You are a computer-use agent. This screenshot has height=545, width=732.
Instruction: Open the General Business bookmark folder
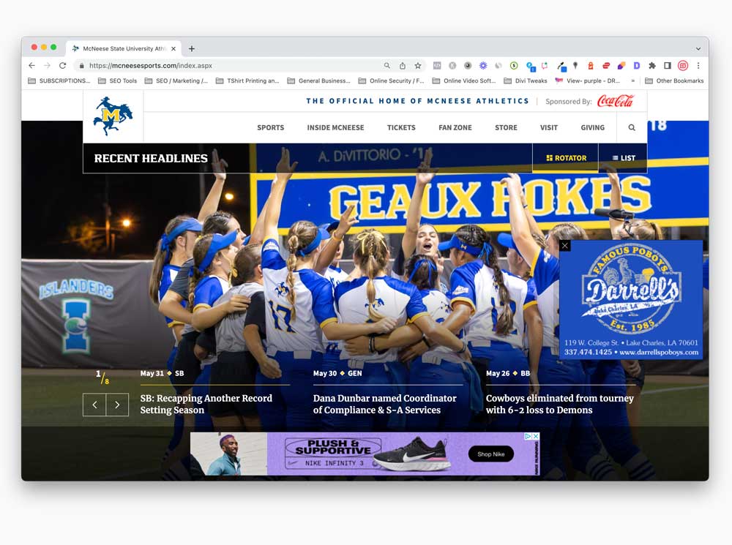click(319, 80)
